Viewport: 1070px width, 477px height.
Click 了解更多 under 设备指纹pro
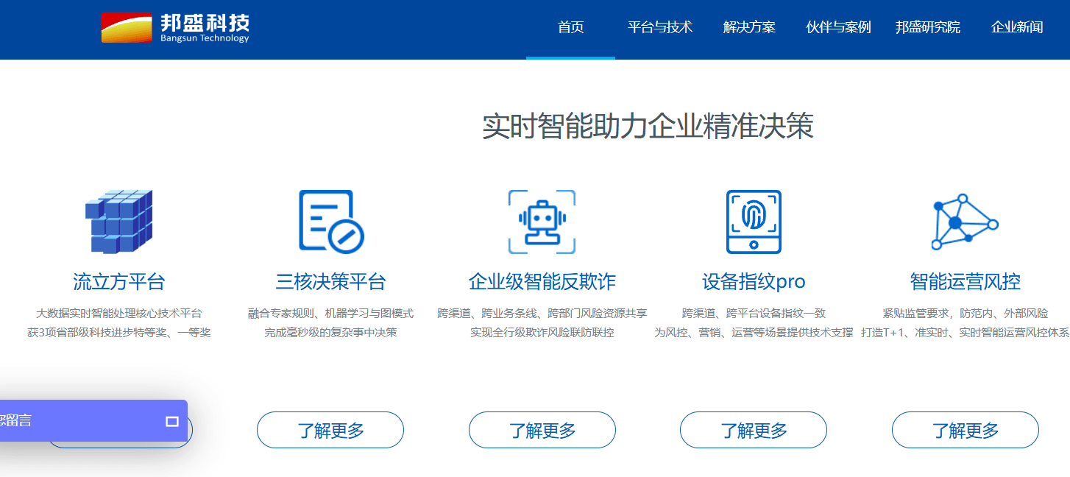tap(754, 430)
